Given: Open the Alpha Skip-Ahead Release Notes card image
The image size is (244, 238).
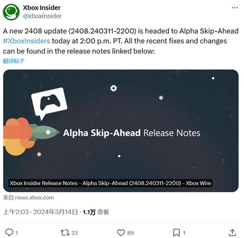Looking at the screenshot, I should [x=121, y=131].
